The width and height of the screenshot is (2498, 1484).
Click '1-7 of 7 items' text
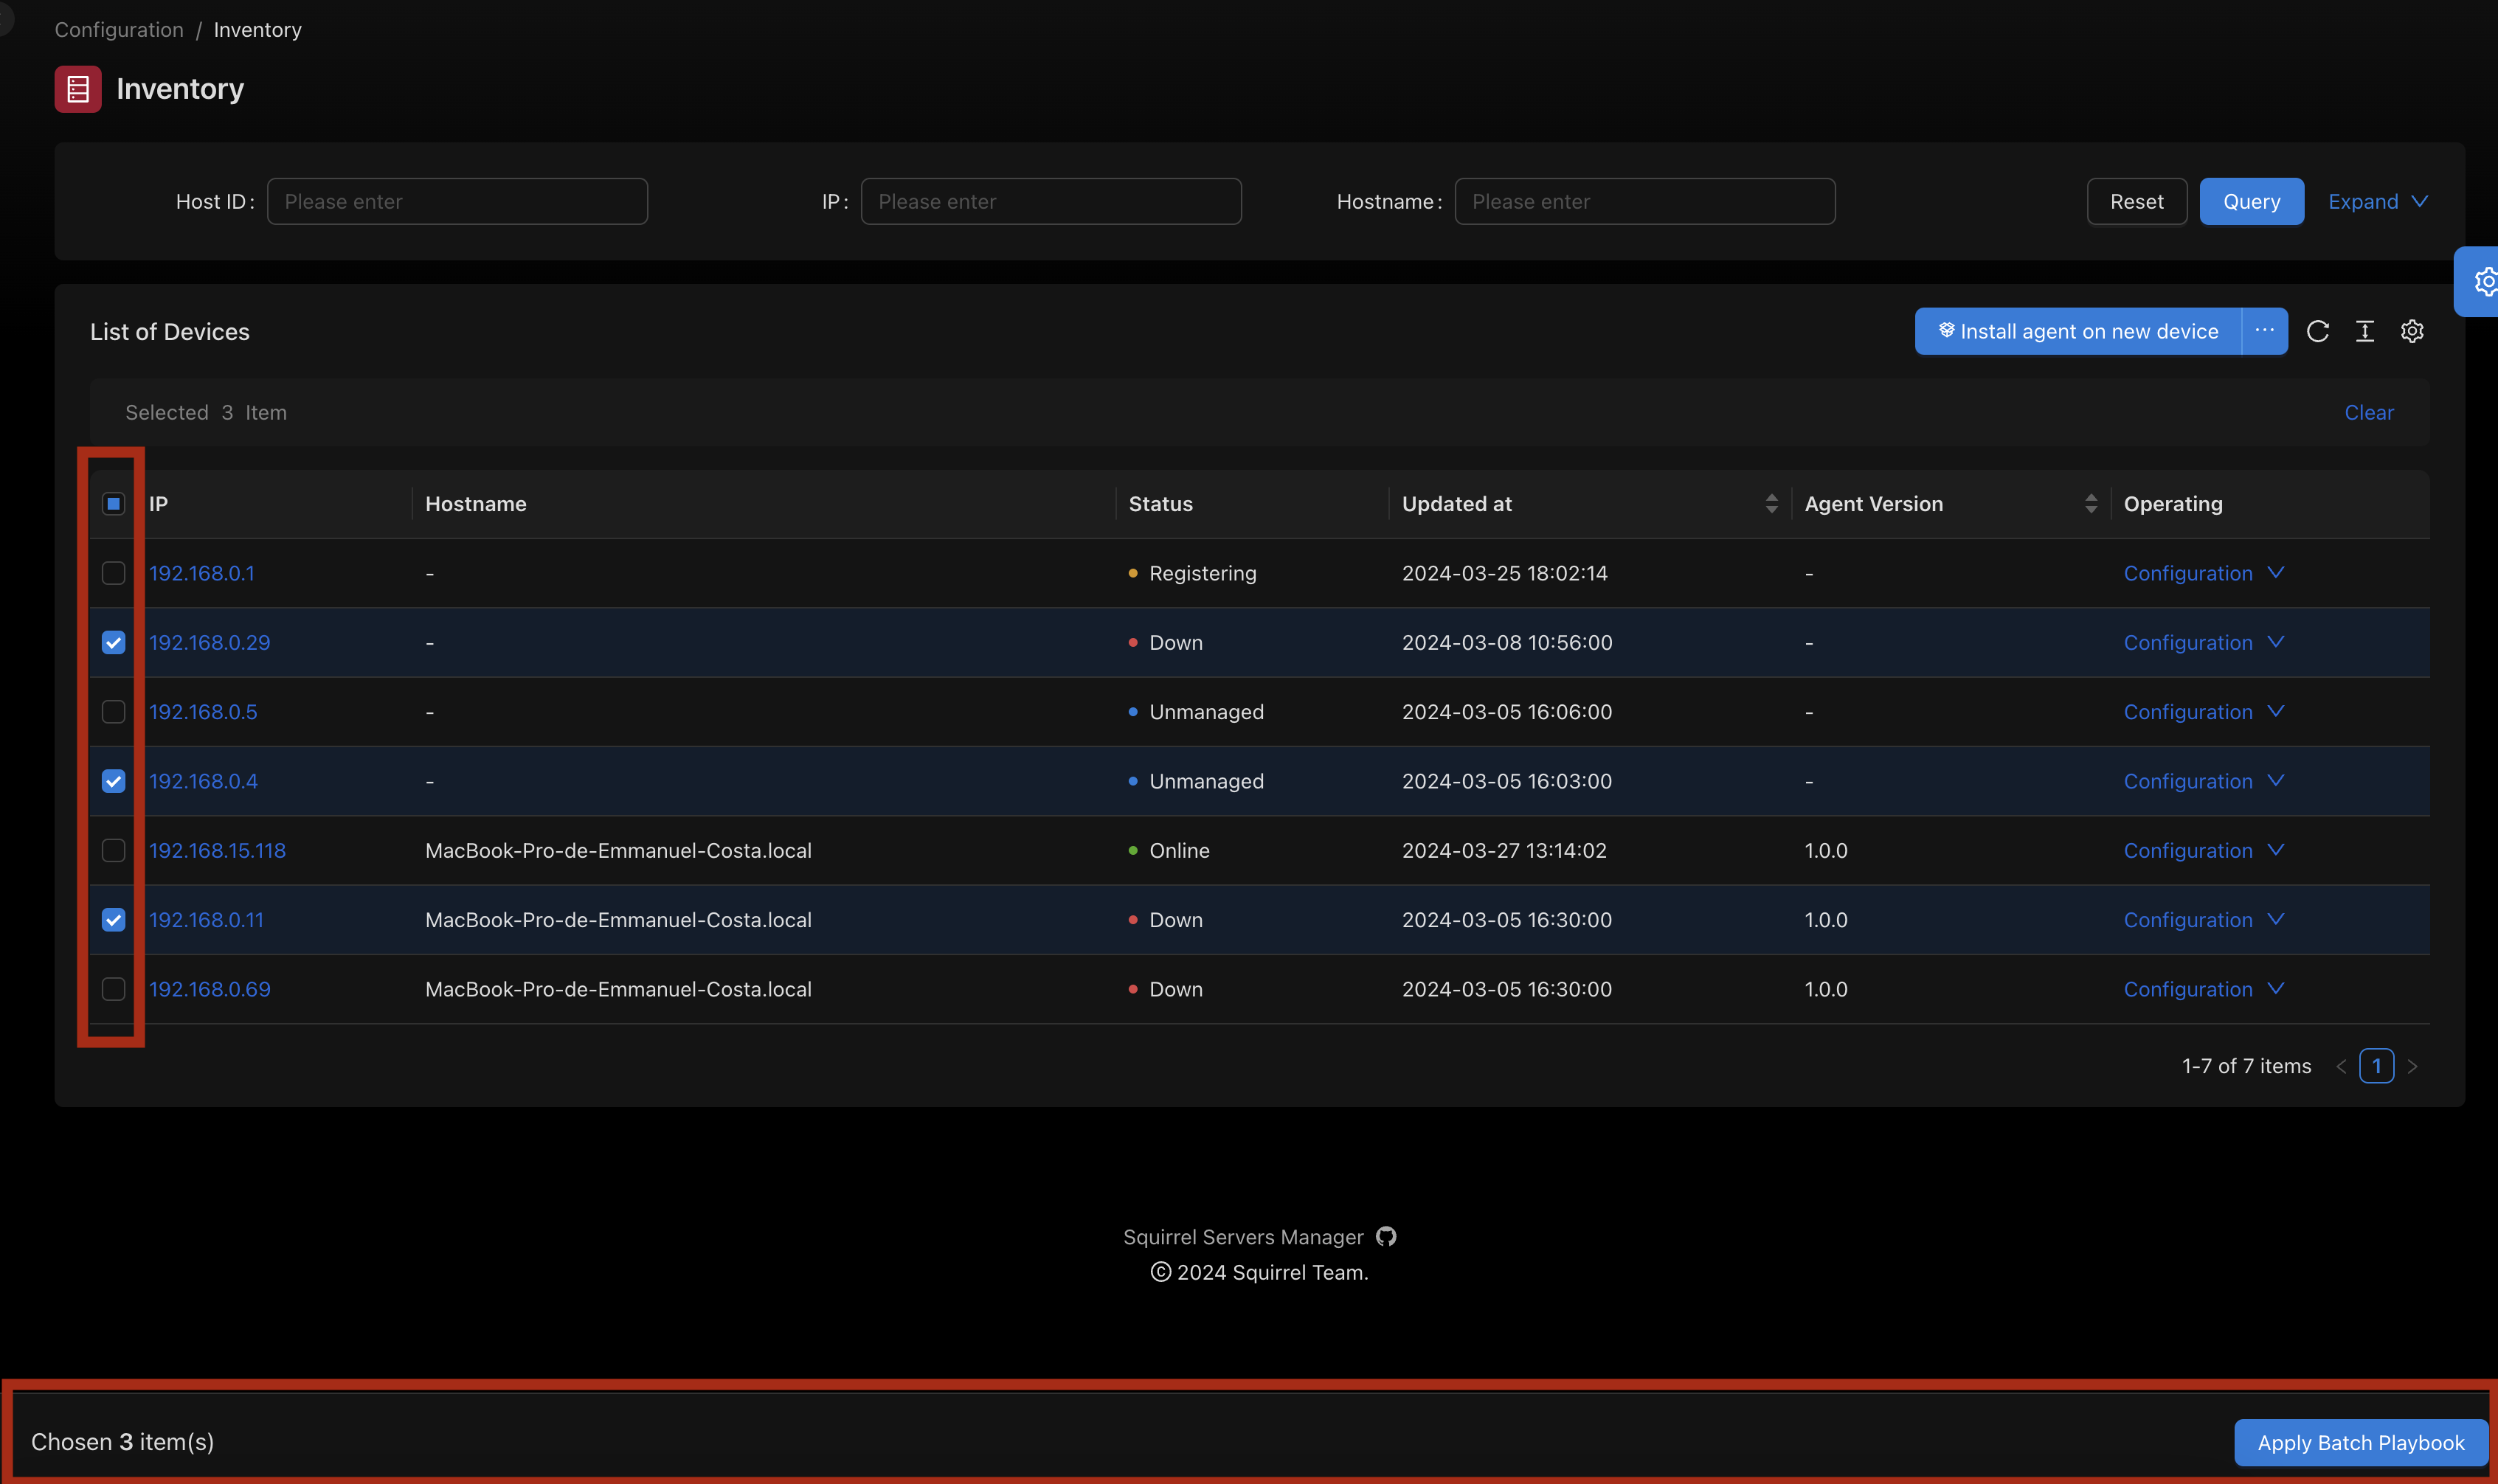2246,1066
